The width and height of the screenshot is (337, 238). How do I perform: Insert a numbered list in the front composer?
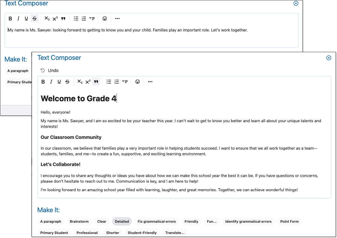click(117, 82)
